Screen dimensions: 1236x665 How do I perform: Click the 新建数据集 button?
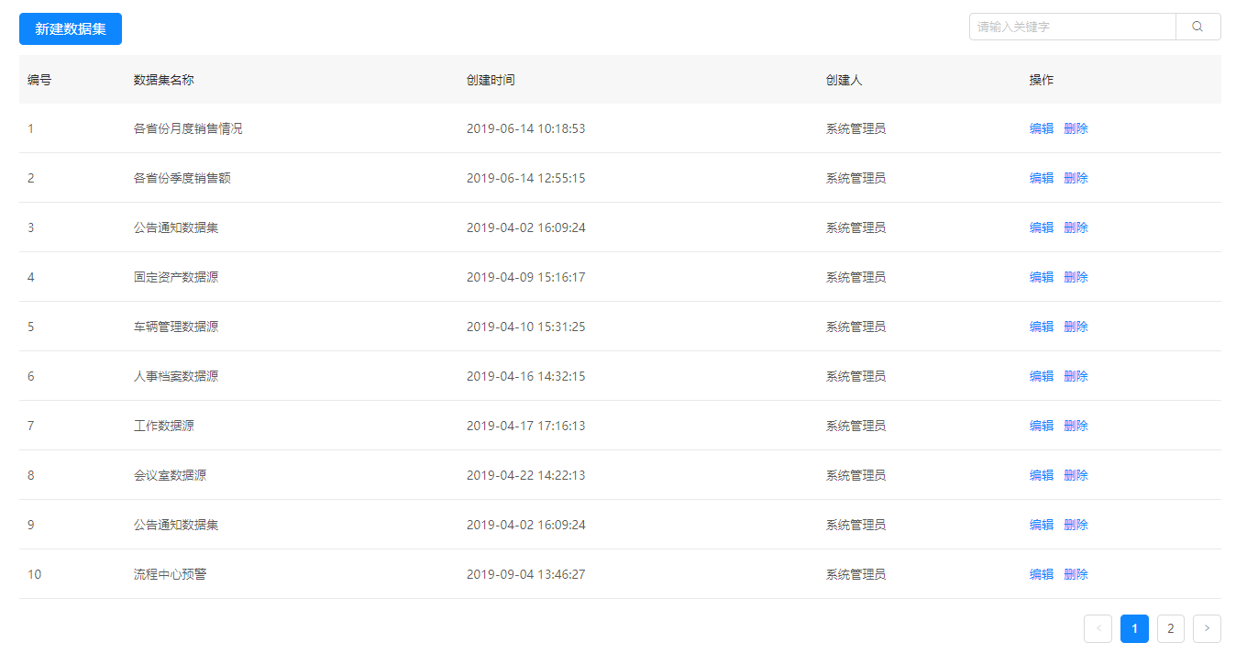(70, 28)
